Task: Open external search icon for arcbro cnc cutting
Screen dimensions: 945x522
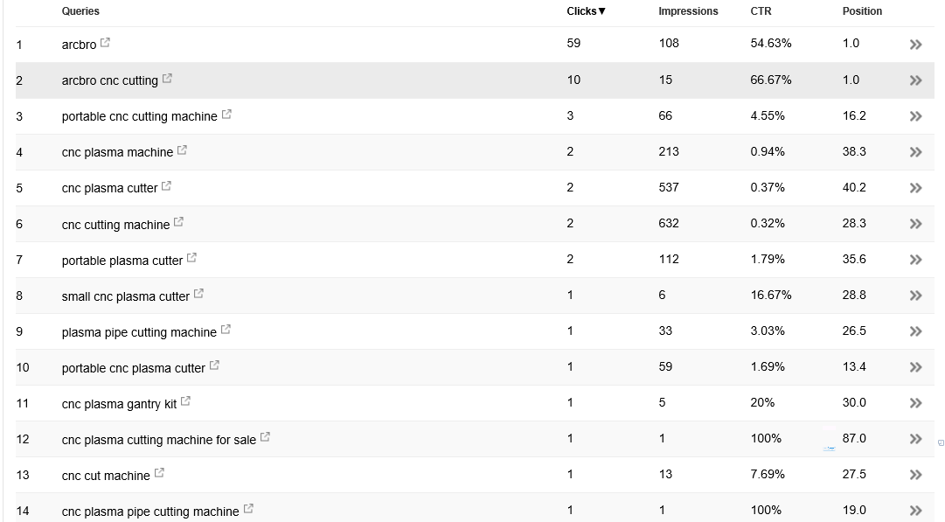Action: point(168,79)
